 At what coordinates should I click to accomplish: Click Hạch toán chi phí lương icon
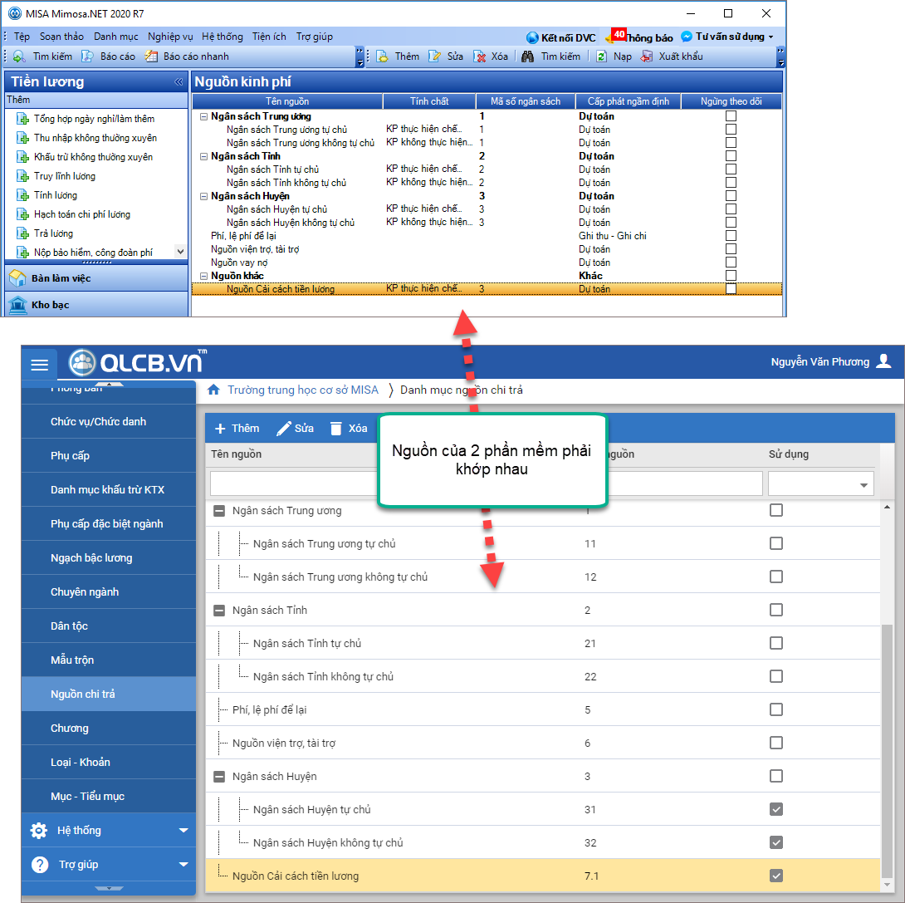(23, 214)
